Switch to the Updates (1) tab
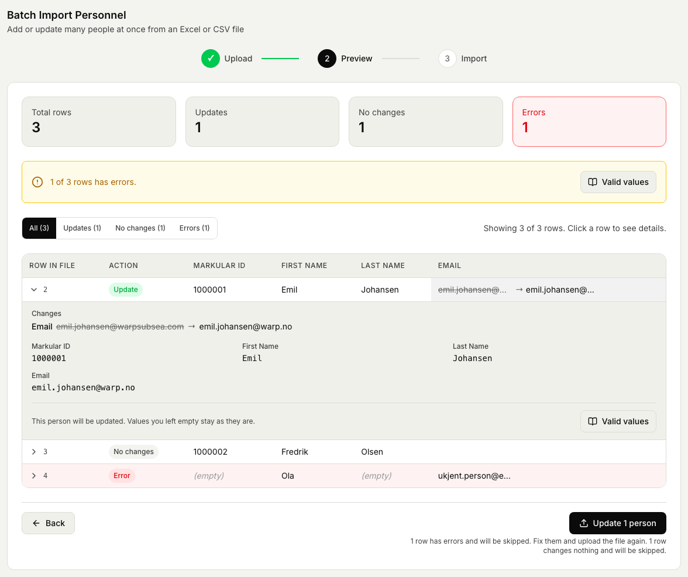 coord(82,228)
